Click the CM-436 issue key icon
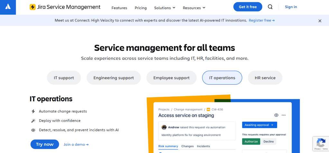 tap(208, 109)
